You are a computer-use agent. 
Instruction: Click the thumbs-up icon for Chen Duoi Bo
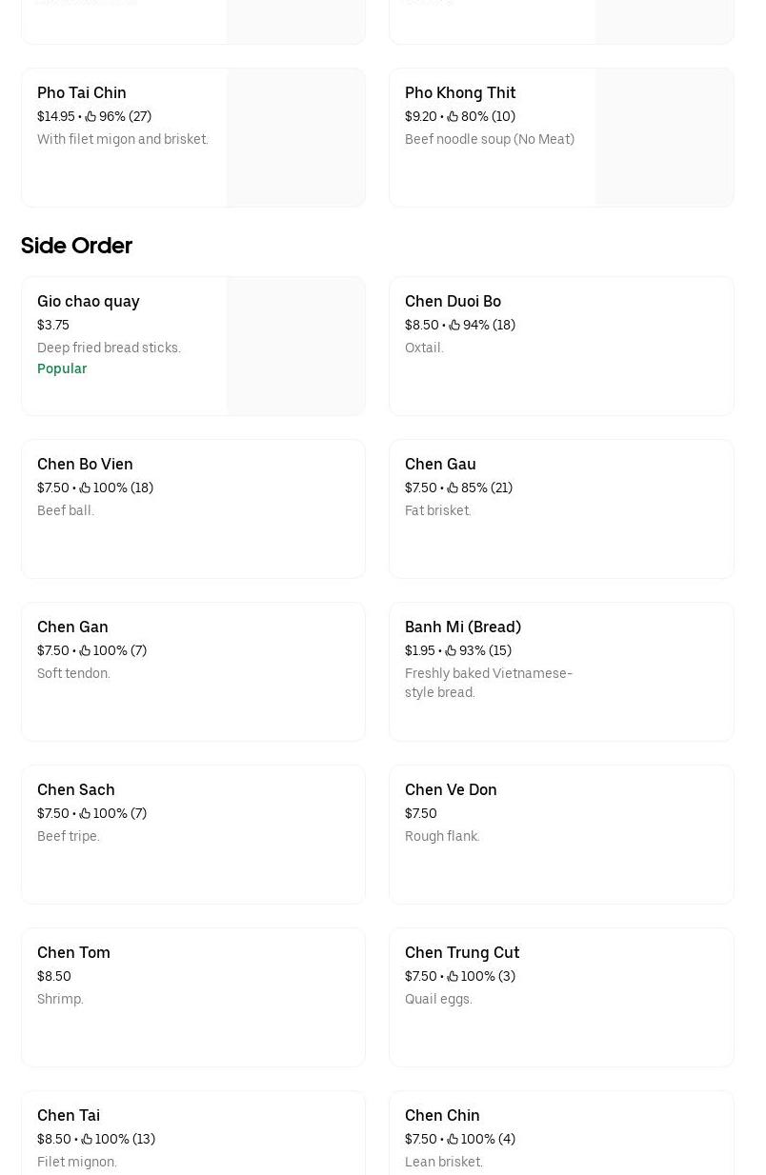point(454,325)
